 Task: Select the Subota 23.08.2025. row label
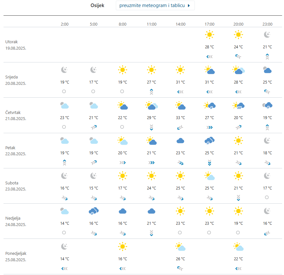pyautogui.click(x=16, y=186)
